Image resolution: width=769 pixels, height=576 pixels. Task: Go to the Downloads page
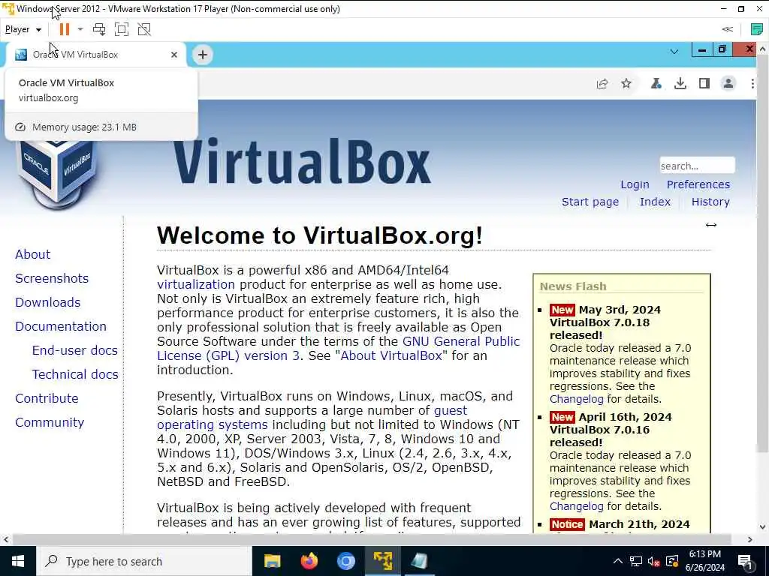click(47, 303)
